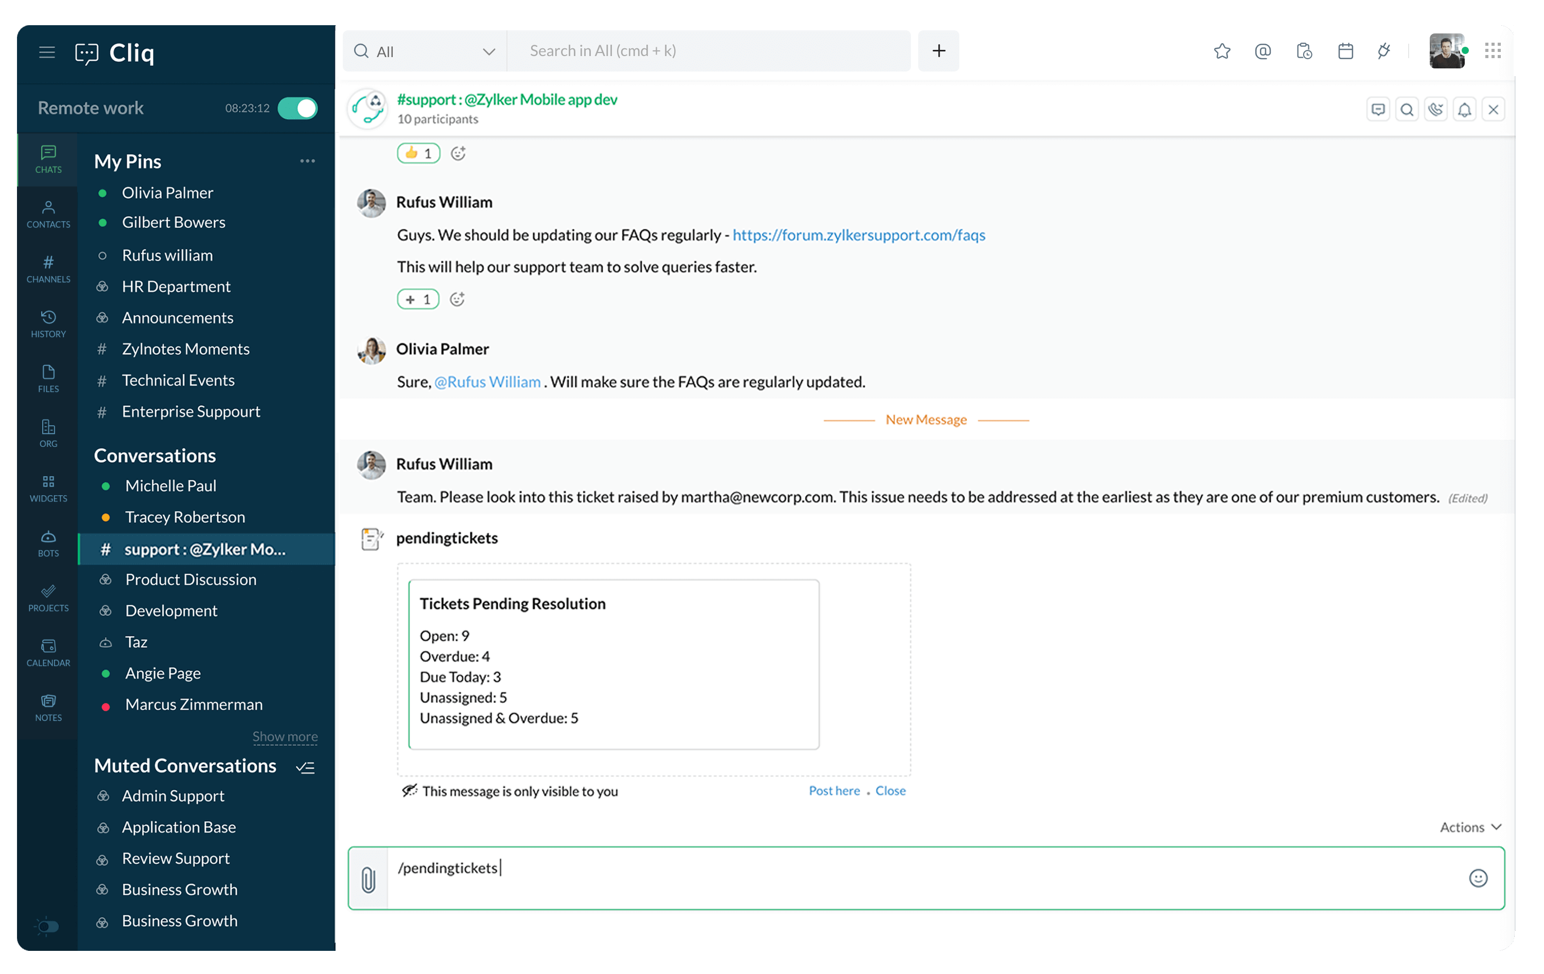Open the emoji picker in message box
Image resolution: width=1544 pixels, height=974 pixels.
tap(1477, 878)
